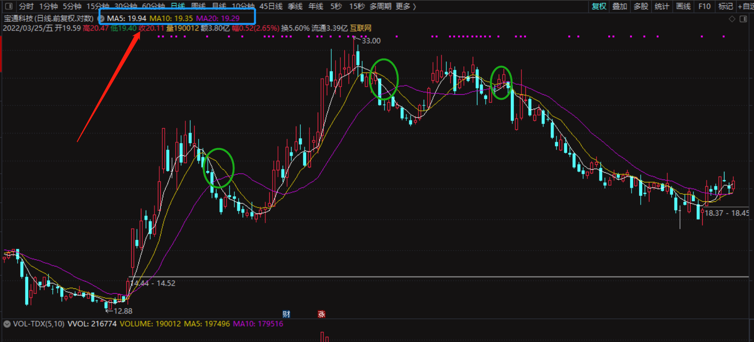Click the blue 财 financial event marker
This screenshot has height=342, width=754.
[286, 314]
